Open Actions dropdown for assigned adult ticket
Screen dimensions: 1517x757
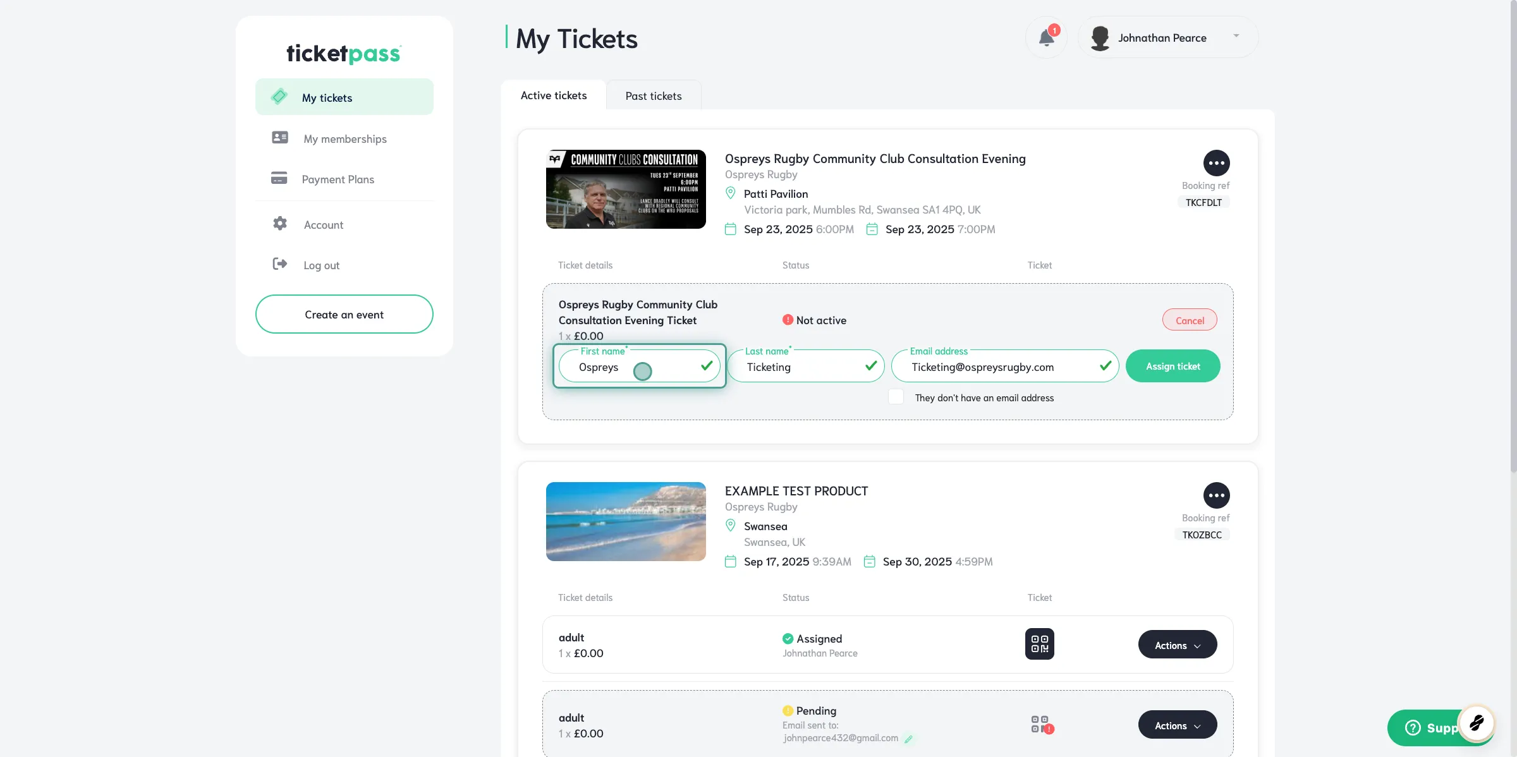coord(1178,645)
